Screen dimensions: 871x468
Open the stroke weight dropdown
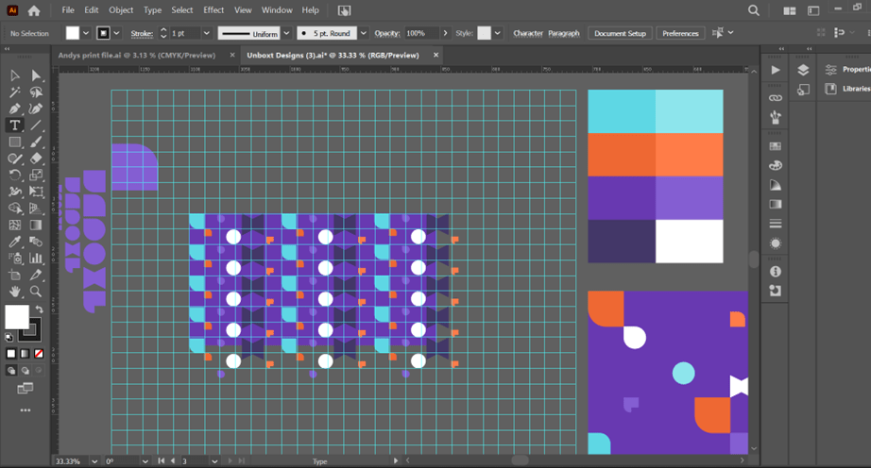[x=206, y=33]
